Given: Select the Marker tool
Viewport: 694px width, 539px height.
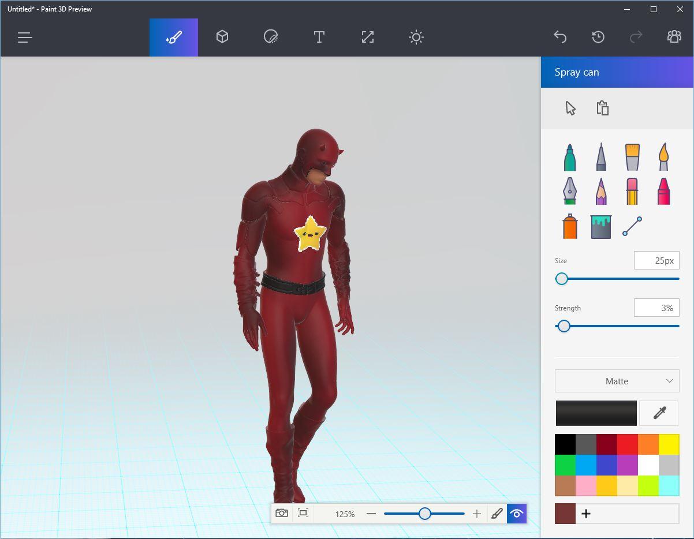Looking at the screenshot, I should [570, 158].
